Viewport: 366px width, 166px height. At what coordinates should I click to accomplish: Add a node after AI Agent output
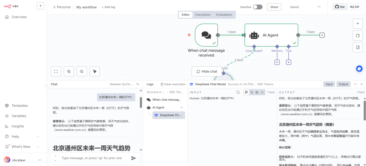(x=322, y=35)
